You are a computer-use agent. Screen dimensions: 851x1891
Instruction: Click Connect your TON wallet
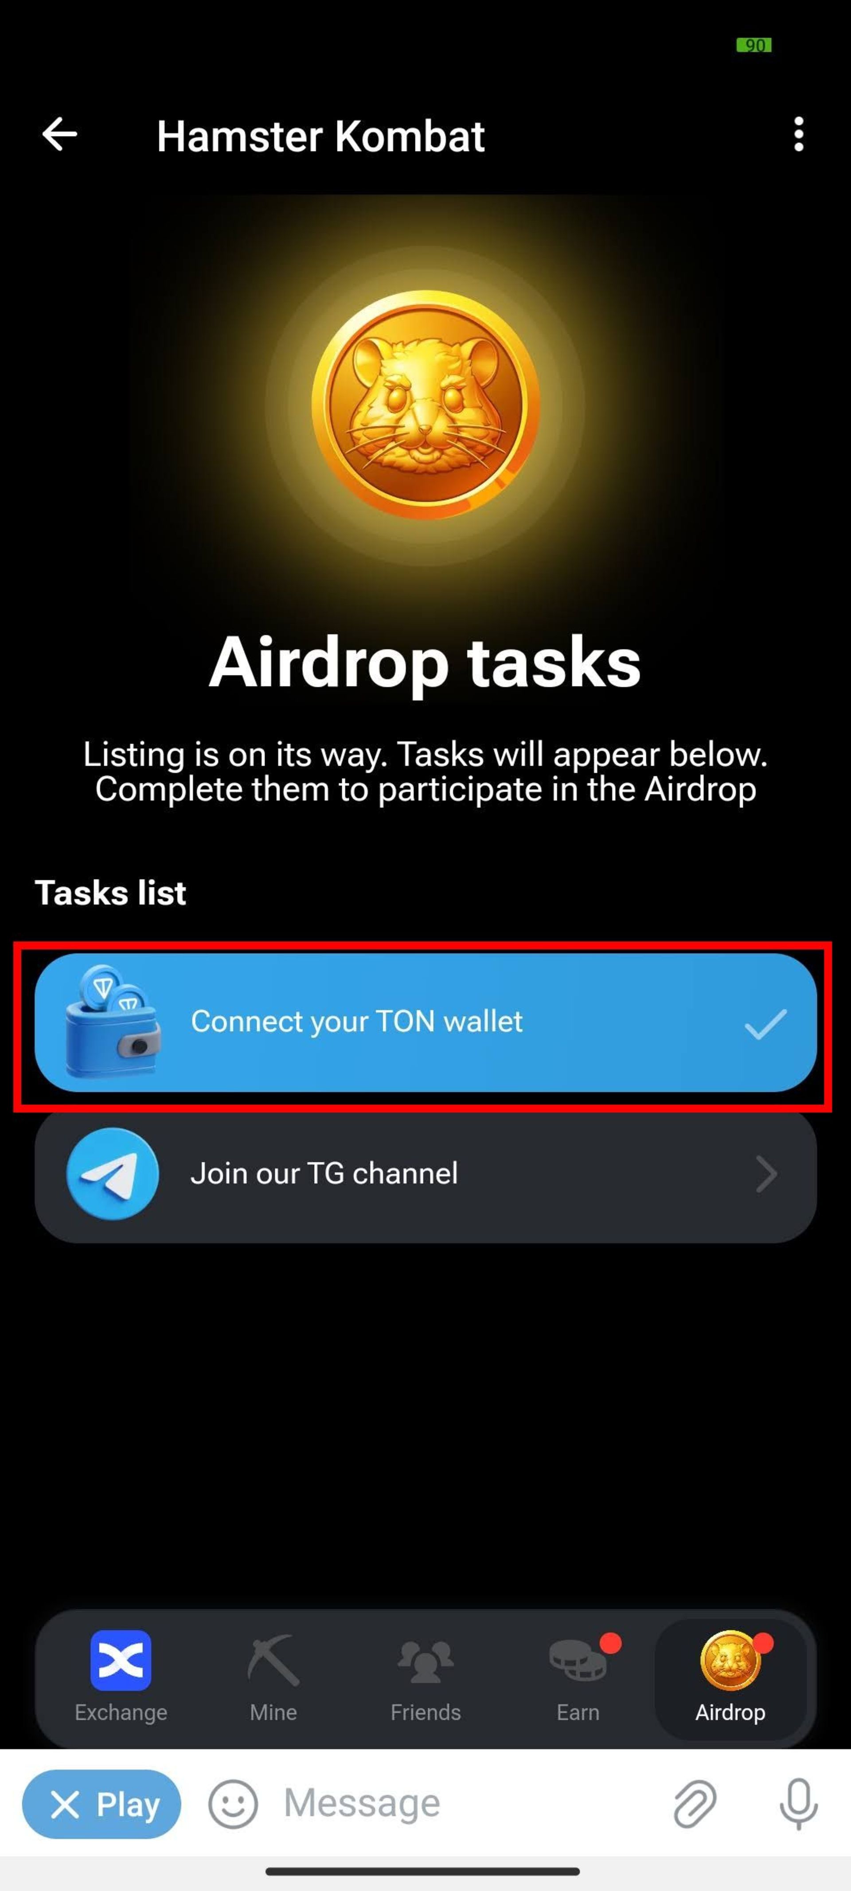425,1022
